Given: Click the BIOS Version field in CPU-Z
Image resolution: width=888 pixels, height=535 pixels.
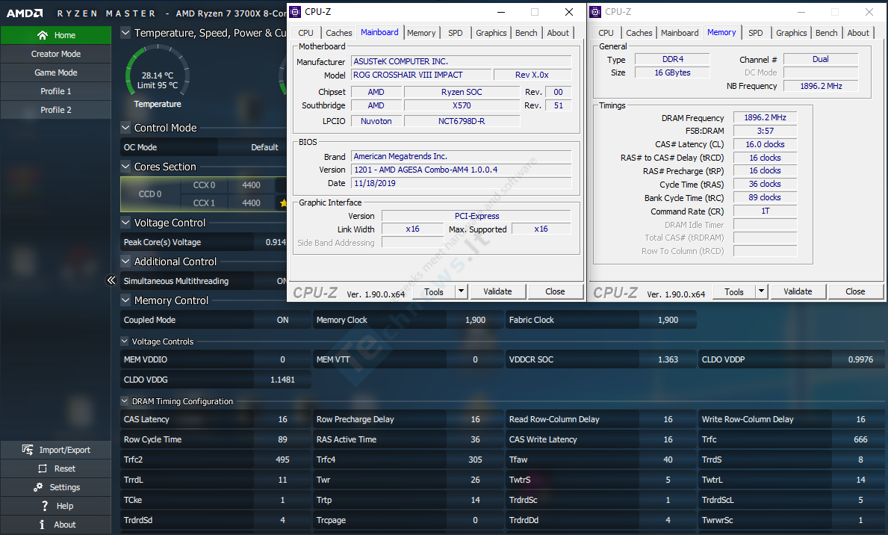Looking at the screenshot, I should [x=462, y=170].
